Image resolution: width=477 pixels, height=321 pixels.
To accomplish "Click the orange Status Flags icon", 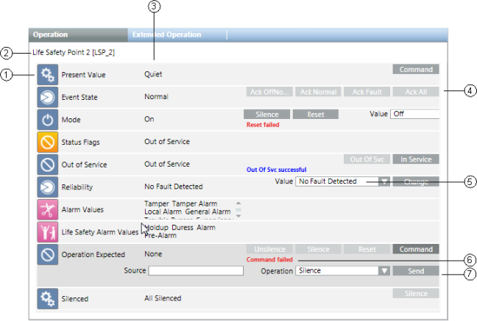I will pyautogui.click(x=48, y=142).
